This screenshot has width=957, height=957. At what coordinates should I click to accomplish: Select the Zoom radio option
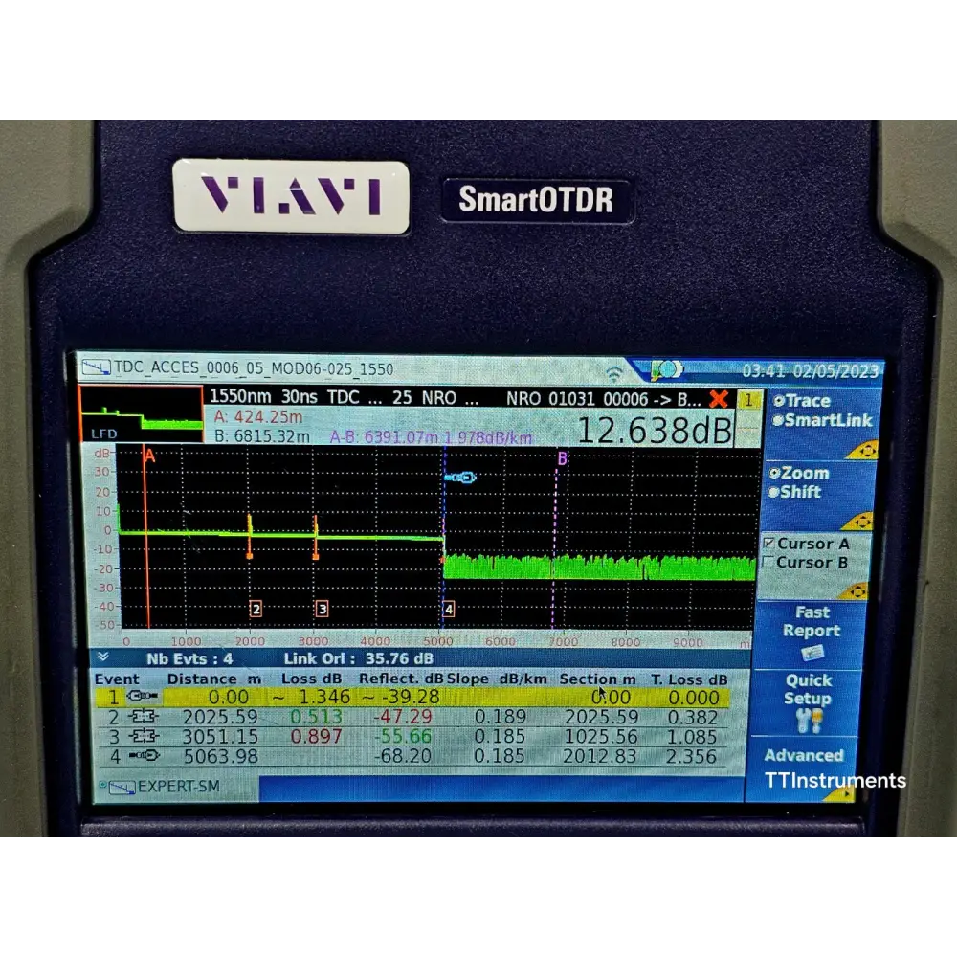tap(799, 473)
